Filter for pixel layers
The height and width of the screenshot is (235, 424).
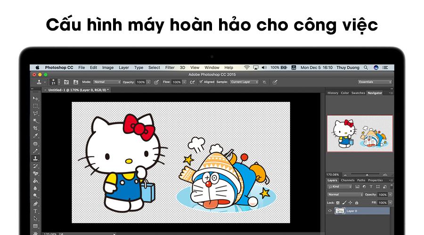coord(358,187)
